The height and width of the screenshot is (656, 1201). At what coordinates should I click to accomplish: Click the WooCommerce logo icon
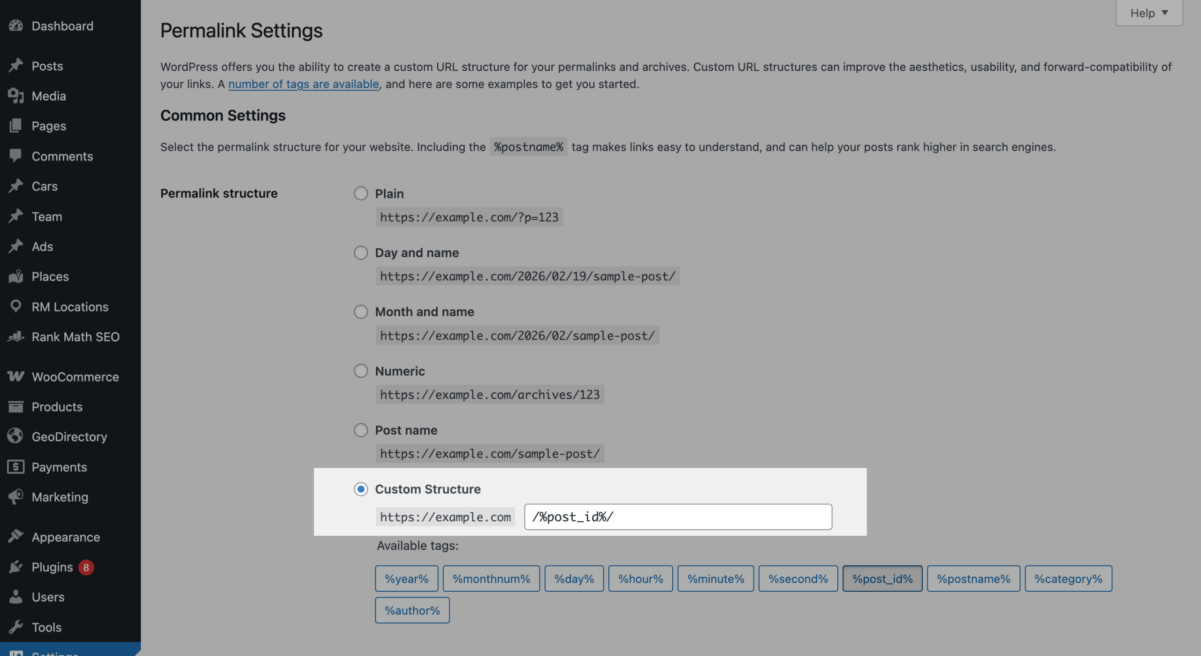click(x=15, y=376)
